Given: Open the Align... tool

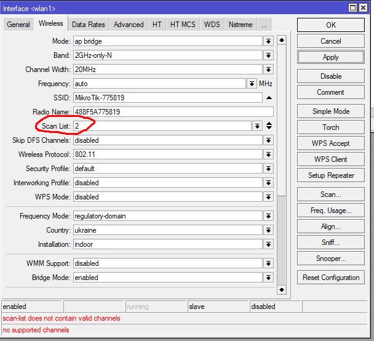Looking at the screenshot, I should point(331,227).
